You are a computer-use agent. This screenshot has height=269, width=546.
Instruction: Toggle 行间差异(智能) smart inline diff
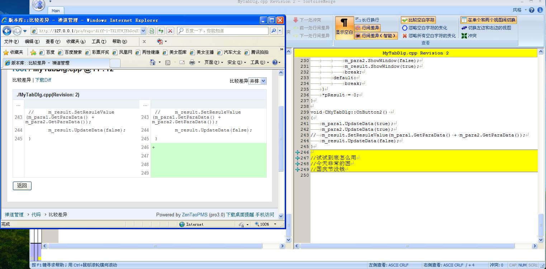376,36
